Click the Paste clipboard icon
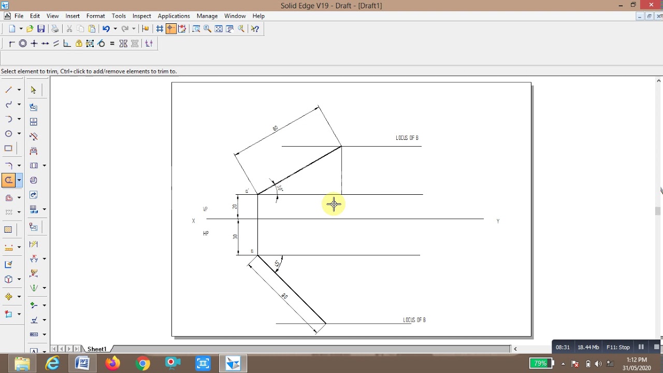Image resolution: width=663 pixels, height=373 pixels. pos(92,29)
